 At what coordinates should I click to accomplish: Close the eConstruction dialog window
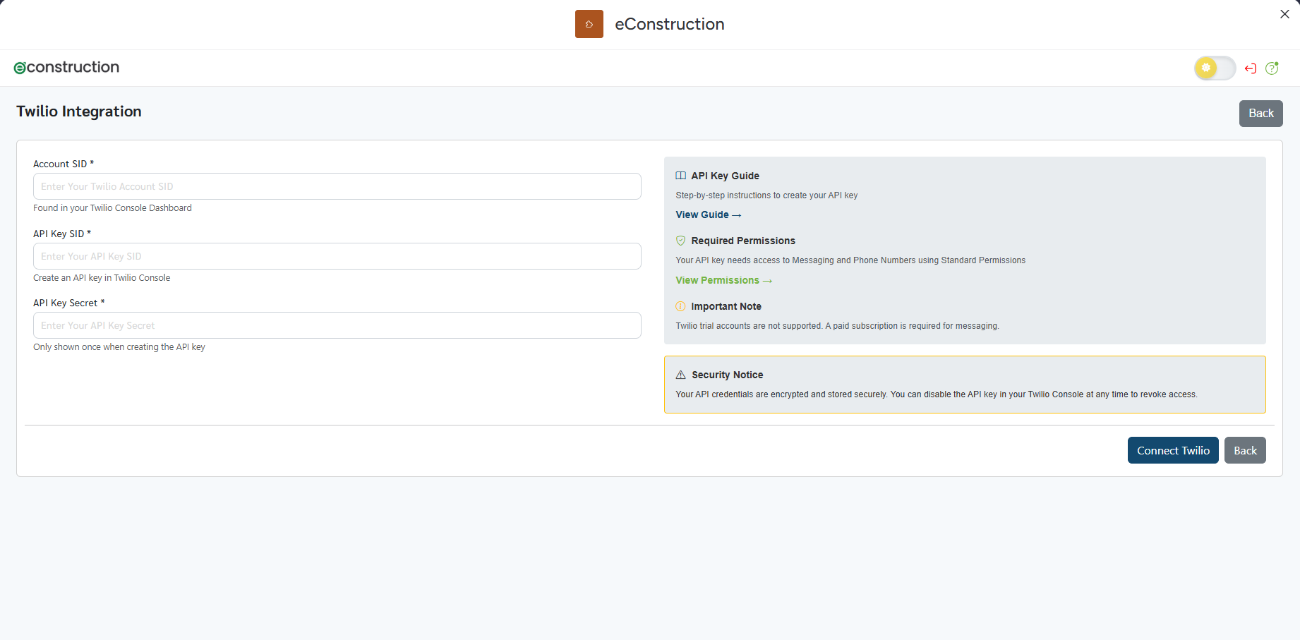point(1284,14)
